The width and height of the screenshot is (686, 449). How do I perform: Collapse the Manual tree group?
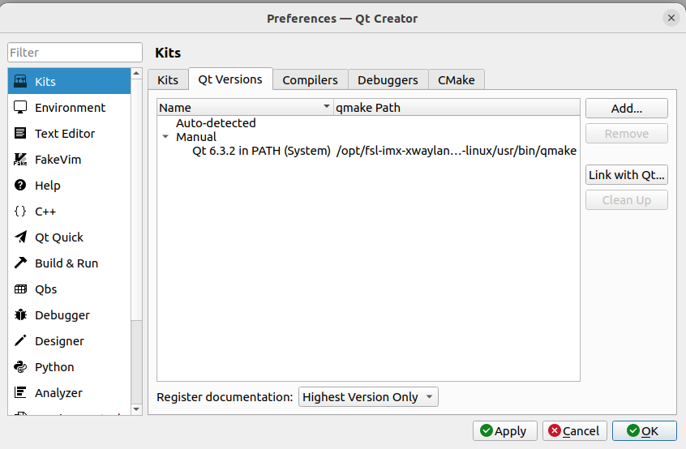coord(165,137)
